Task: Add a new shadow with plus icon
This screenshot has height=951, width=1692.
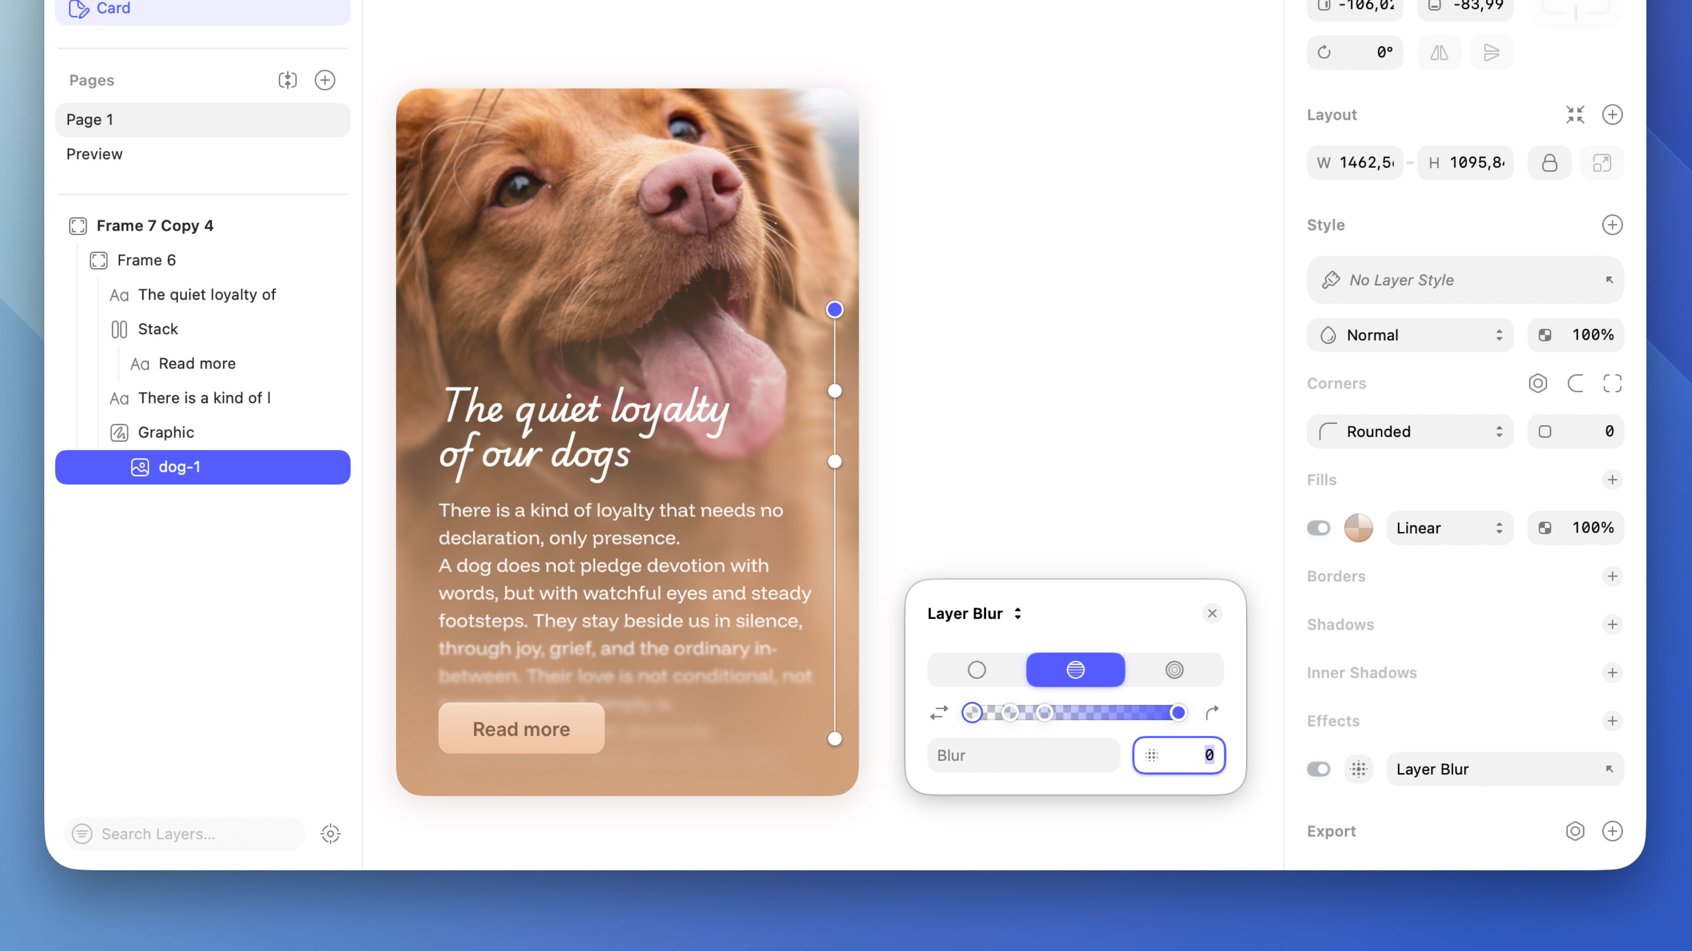Action: (1613, 625)
